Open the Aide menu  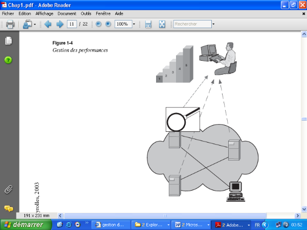119,14
